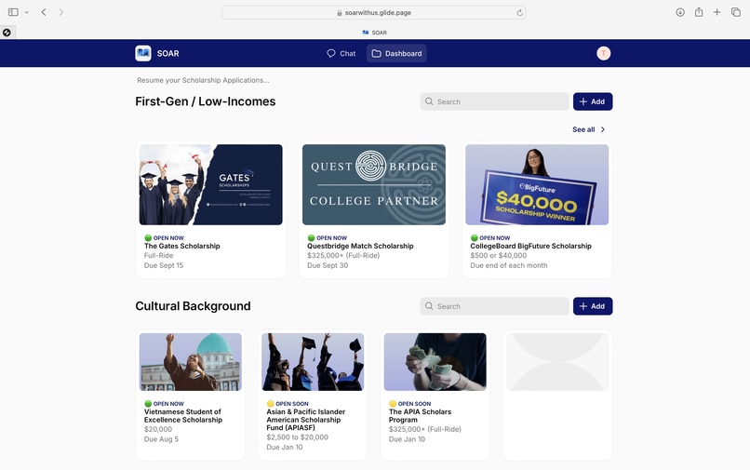Select Vietnamese Student of Excellence Scholarship title

click(183, 416)
